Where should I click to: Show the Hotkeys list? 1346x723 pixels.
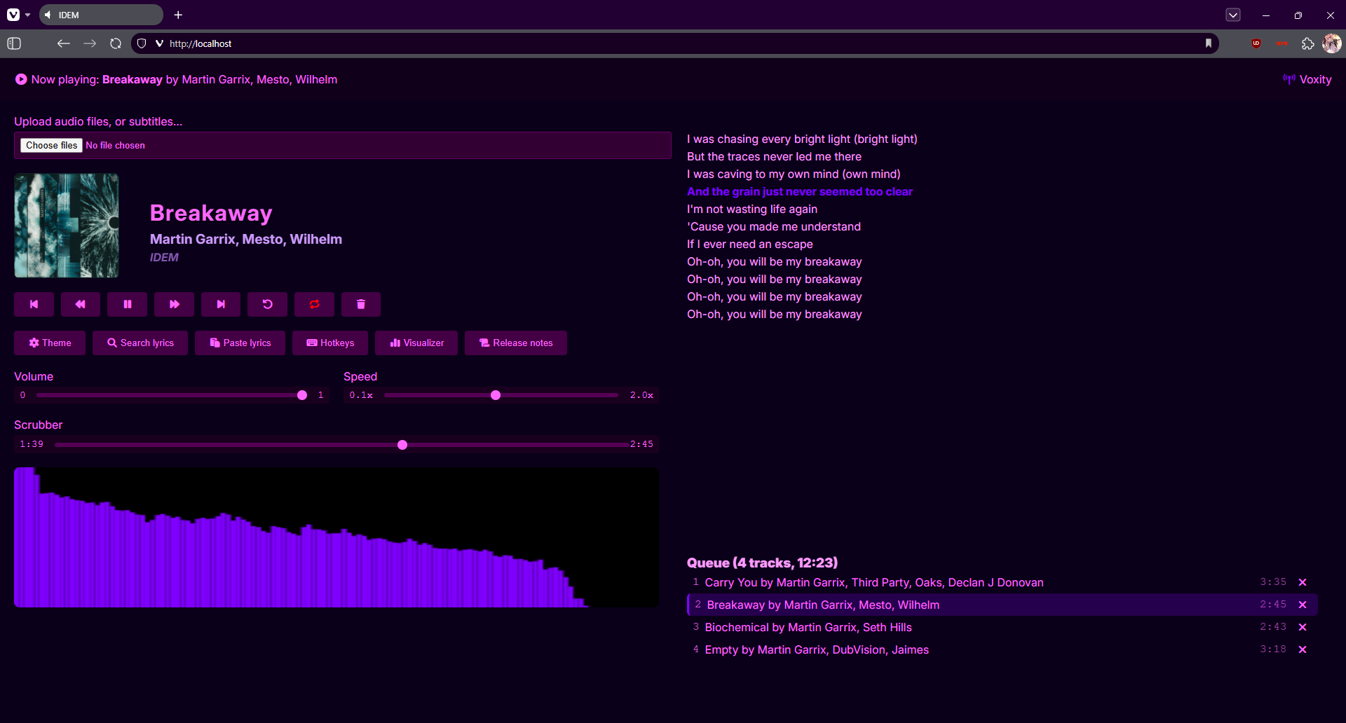pos(330,343)
